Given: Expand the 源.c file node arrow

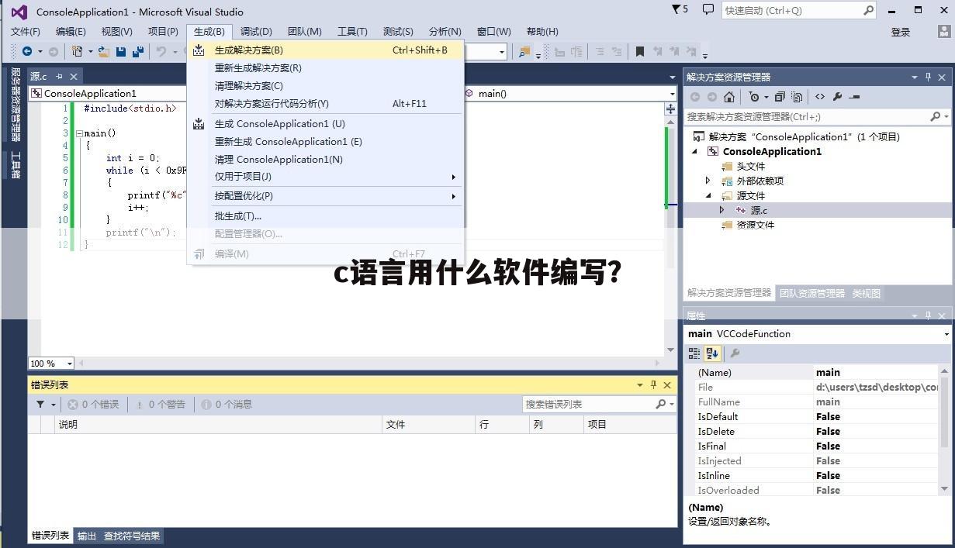Looking at the screenshot, I should (721, 210).
